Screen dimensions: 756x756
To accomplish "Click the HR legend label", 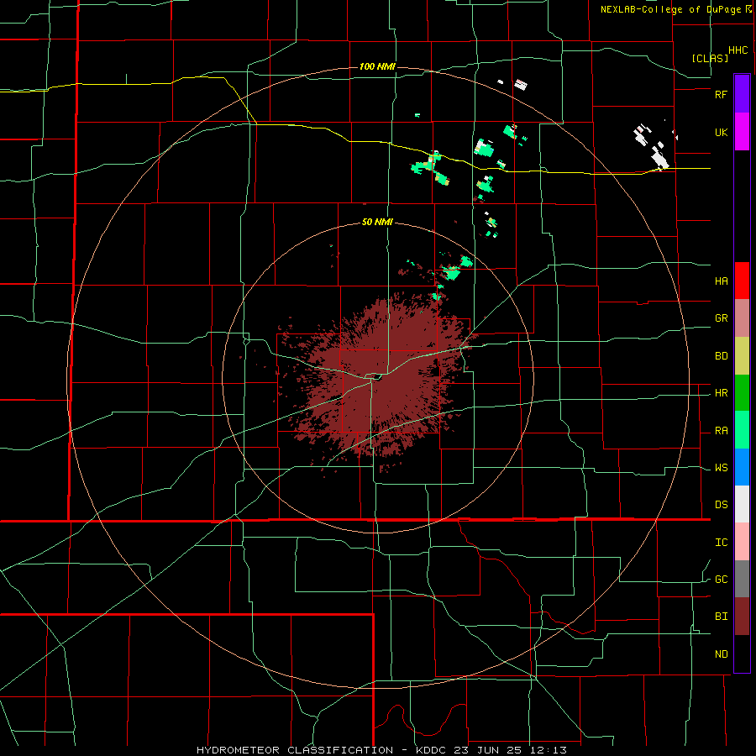I will coord(721,393).
